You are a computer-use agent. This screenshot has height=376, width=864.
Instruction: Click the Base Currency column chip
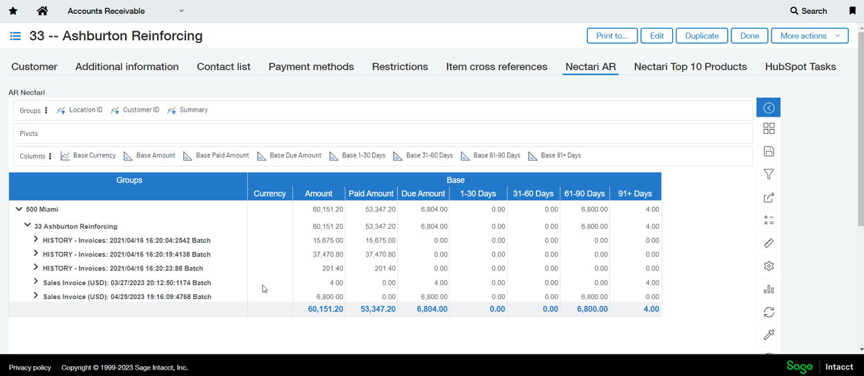tap(88, 156)
